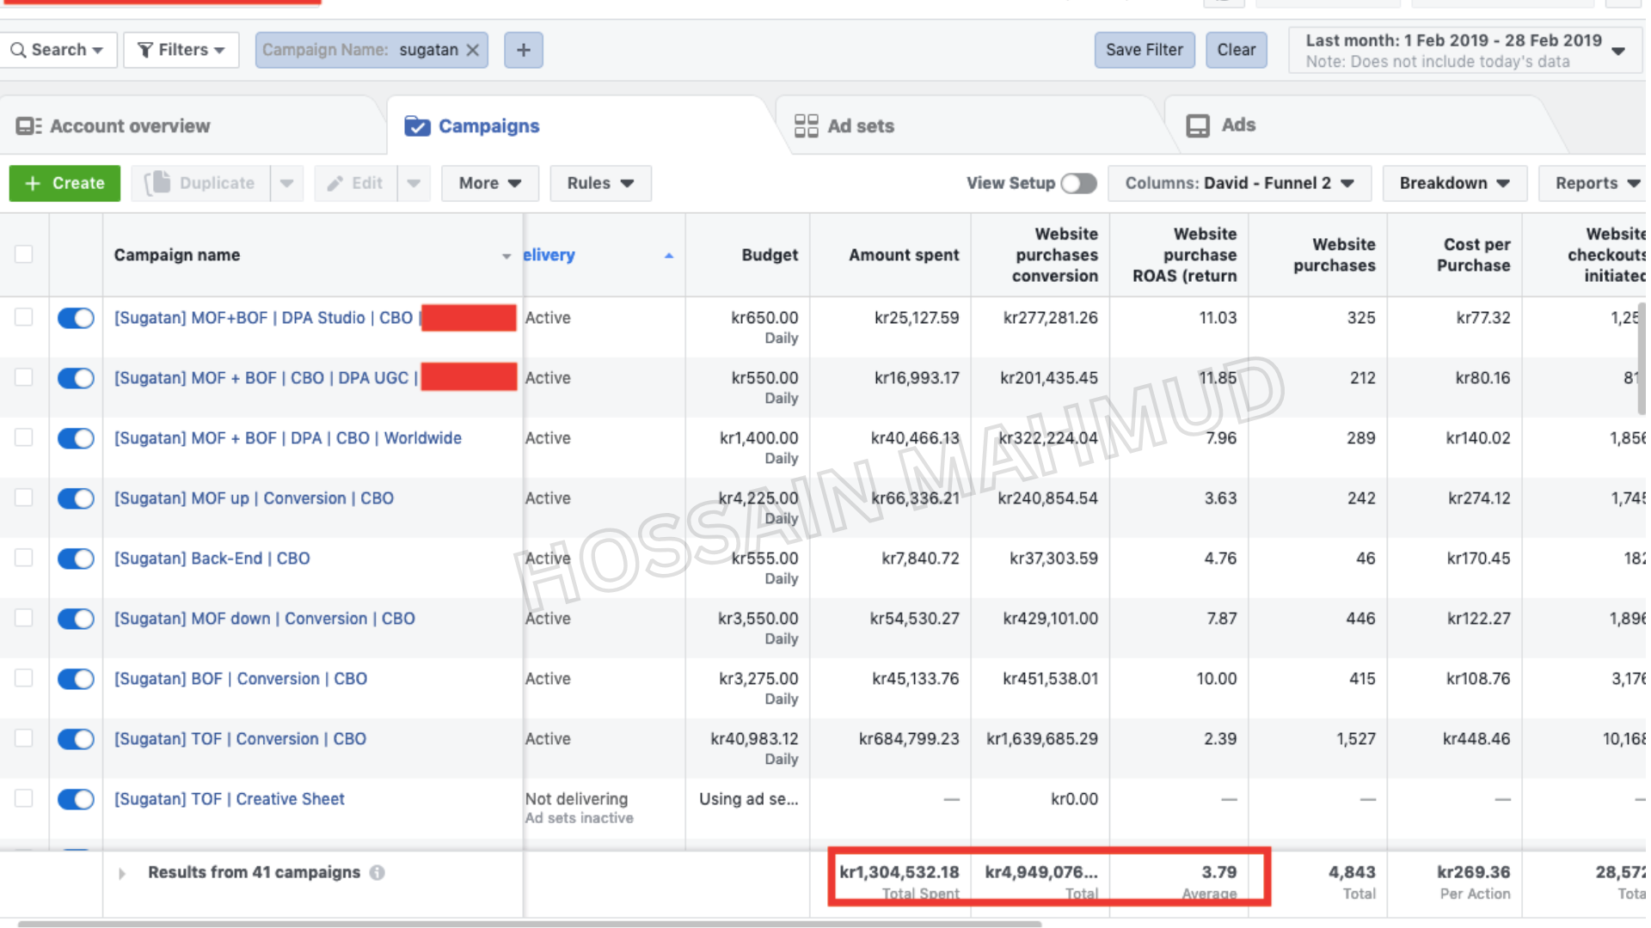1651x928 pixels.
Task: Open the date range selector dropdown
Action: click(1465, 50)
